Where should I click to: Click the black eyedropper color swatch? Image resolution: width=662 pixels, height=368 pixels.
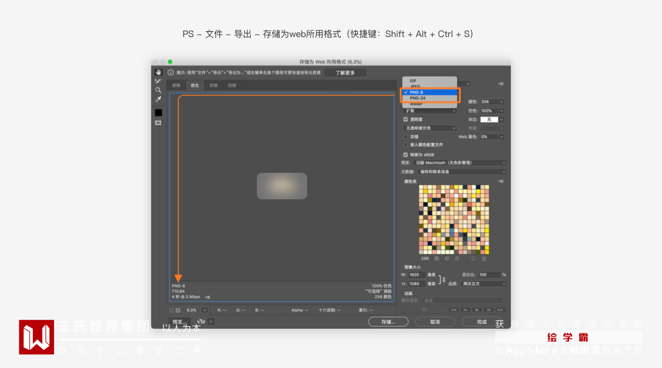(x=158, y=112)
